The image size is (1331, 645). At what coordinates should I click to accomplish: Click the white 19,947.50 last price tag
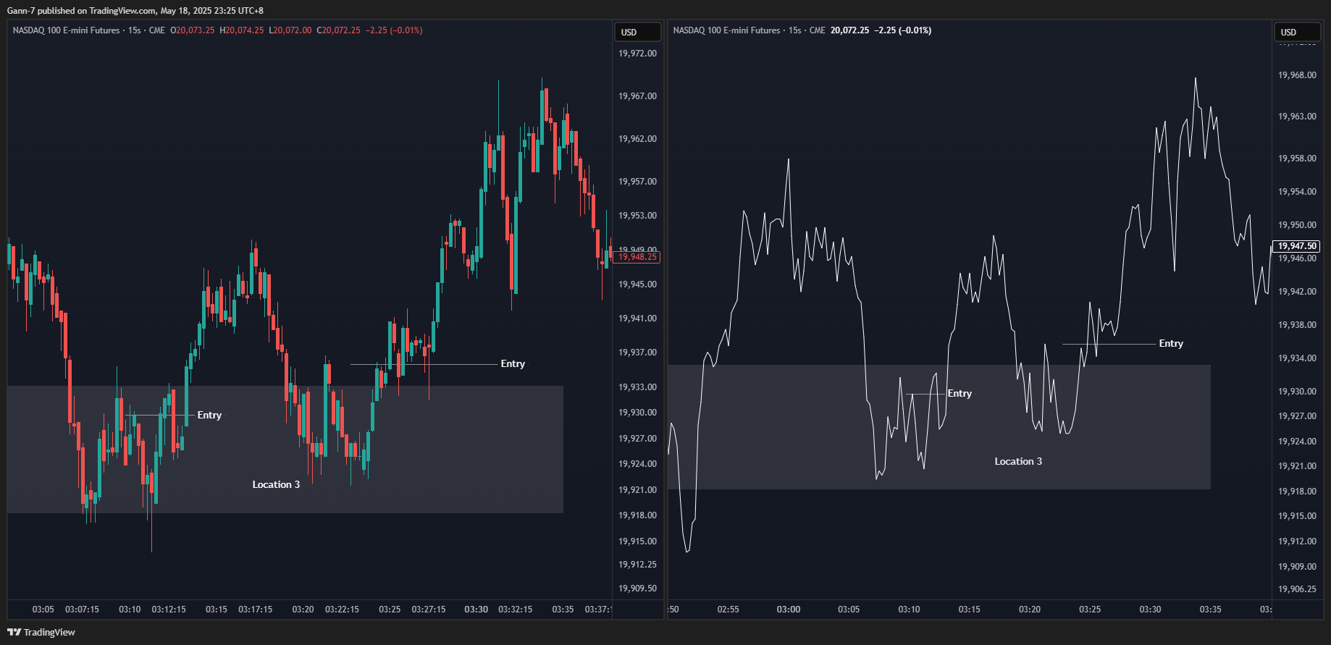tap(1297, 246)
